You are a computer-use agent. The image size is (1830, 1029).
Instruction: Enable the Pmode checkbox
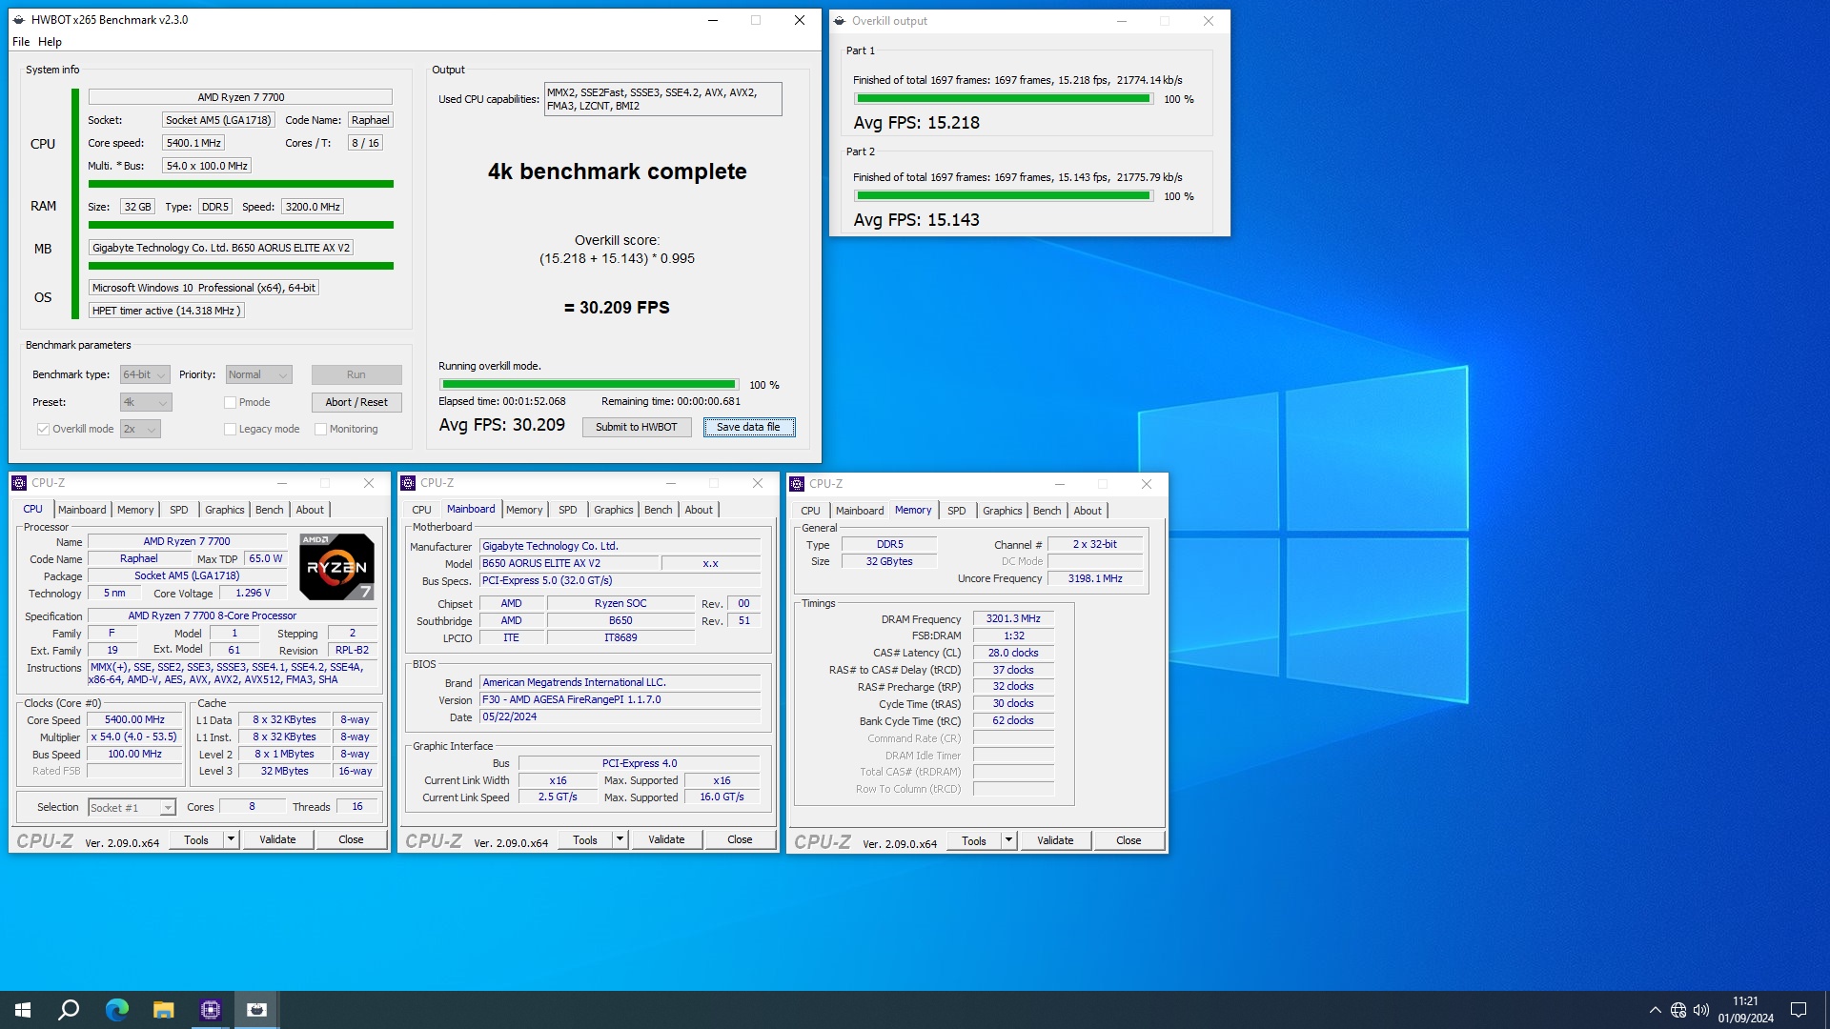(x=230, y=402)
